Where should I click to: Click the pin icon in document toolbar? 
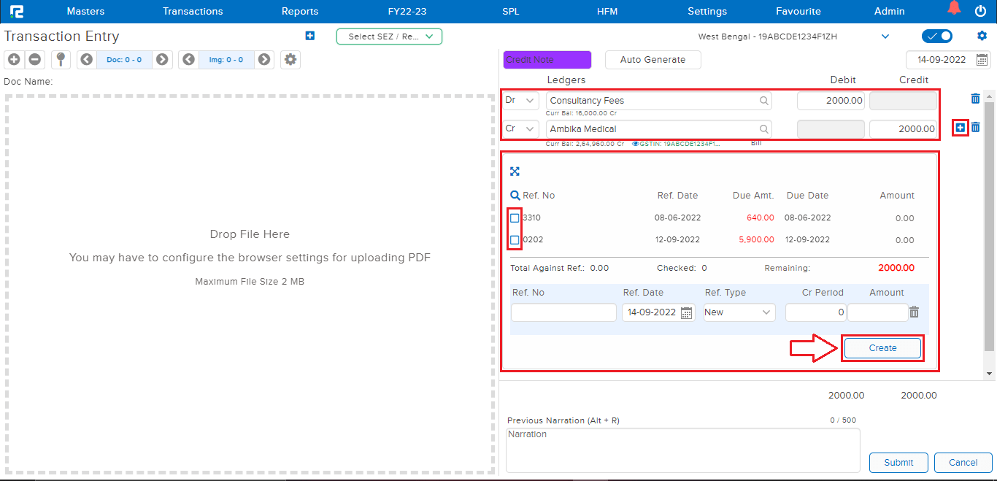point(61,60)
